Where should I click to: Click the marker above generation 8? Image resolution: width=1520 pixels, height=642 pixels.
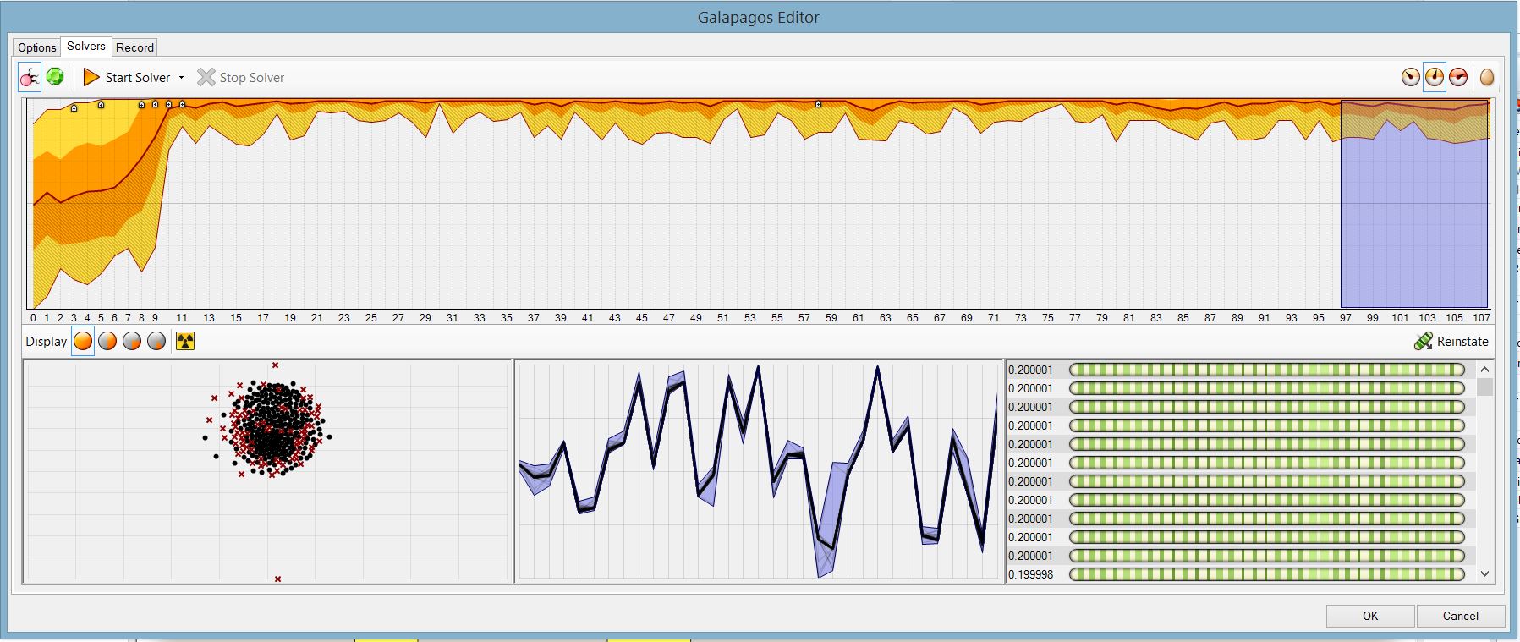pyautogui.click(x=142, y=105)
